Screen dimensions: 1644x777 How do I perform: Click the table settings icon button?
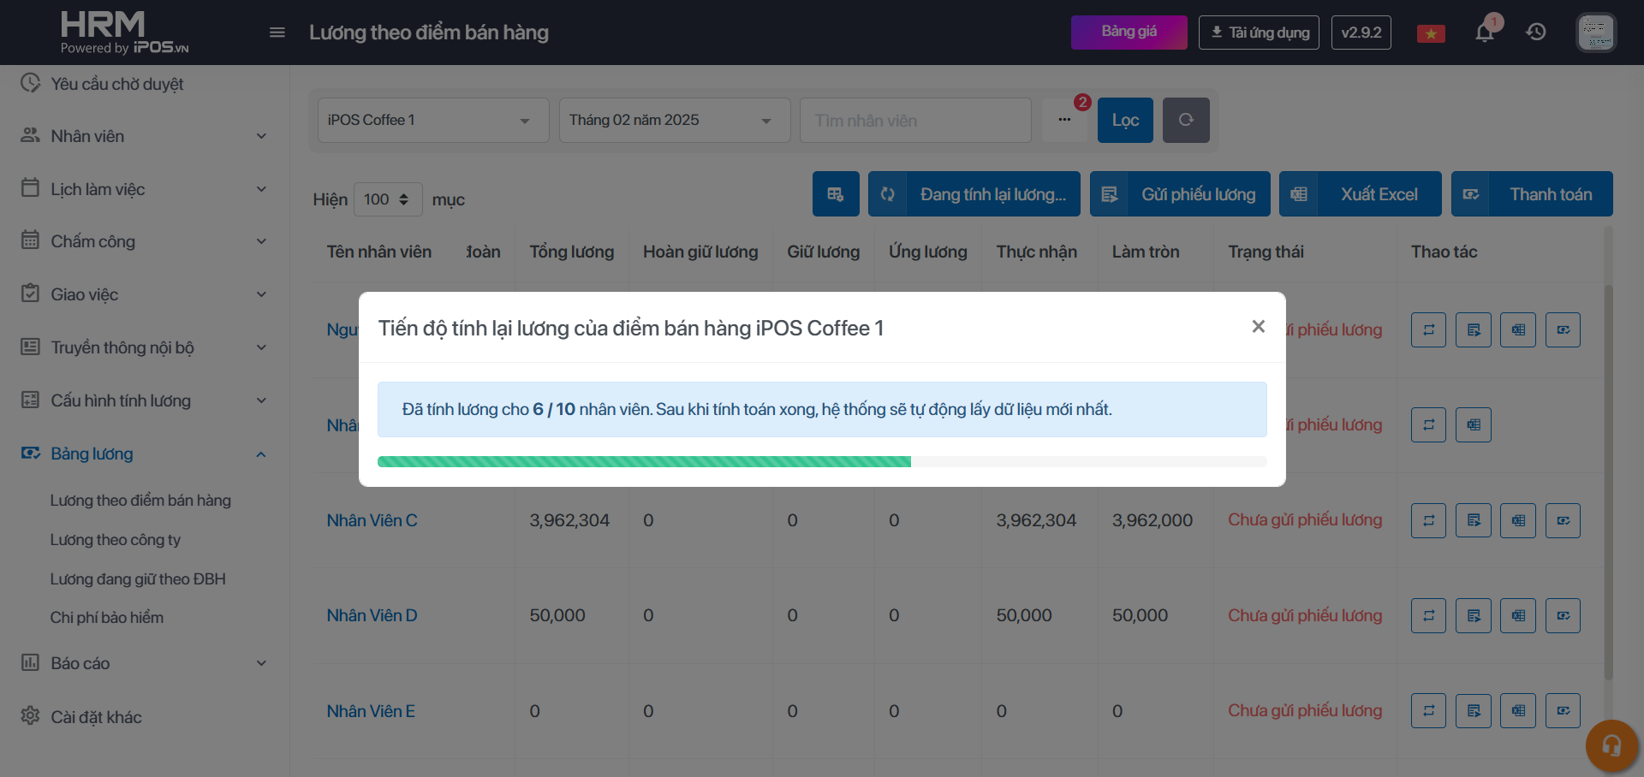tap(835, 194)
